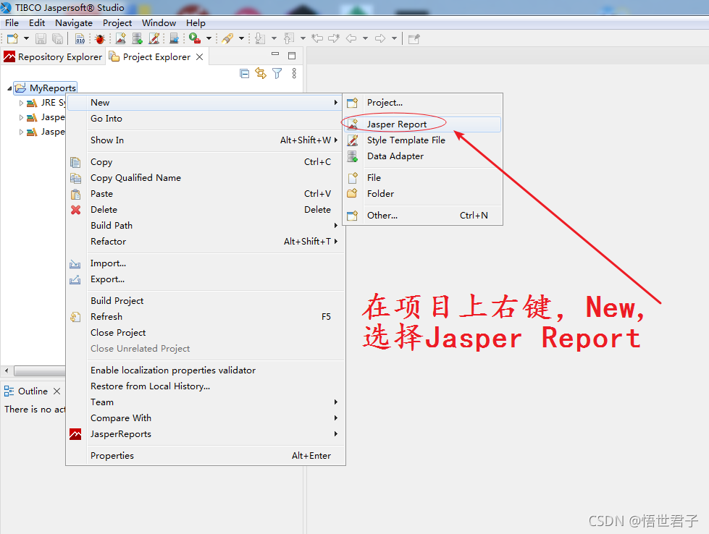This screenshot has width=709, height=534.
Task: Click the Last Edit Location icon
Action: coord(317,39)
